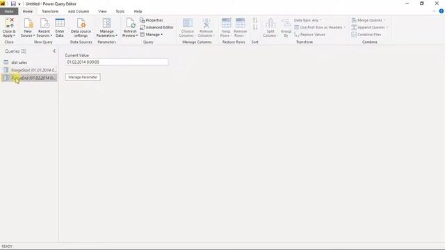445x250 pixels.
Task: Click the Close & Apply icon
Action: click(x=9, y=23)
